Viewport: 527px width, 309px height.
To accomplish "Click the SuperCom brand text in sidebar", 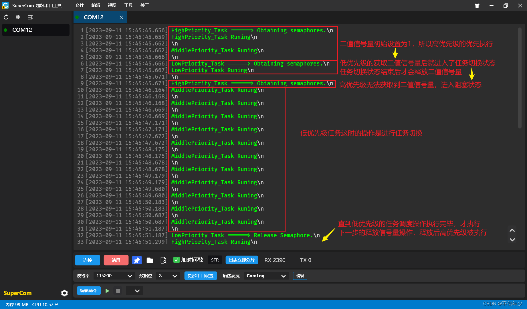I will click(x=17, y=293).
